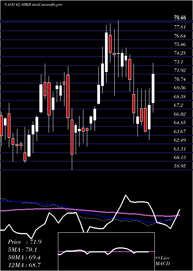This screenshot has width=193, height=271.
Task: Click the 67.2 price axis label
Action: click(179, 105)
